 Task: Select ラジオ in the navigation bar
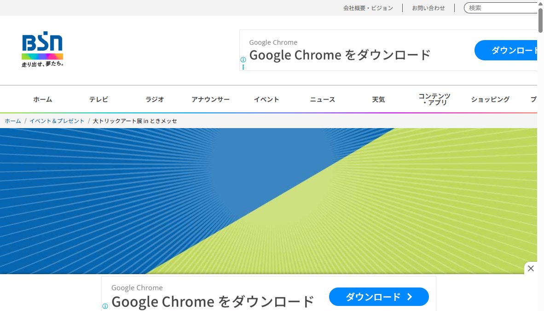point(154,100)
